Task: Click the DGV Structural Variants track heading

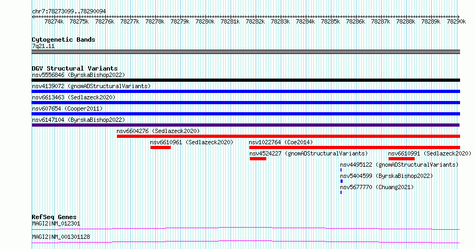Action: click(x=75, y=68)
